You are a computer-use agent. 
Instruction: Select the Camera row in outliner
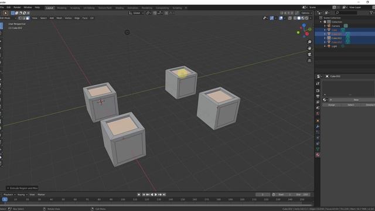coord(345,26)
